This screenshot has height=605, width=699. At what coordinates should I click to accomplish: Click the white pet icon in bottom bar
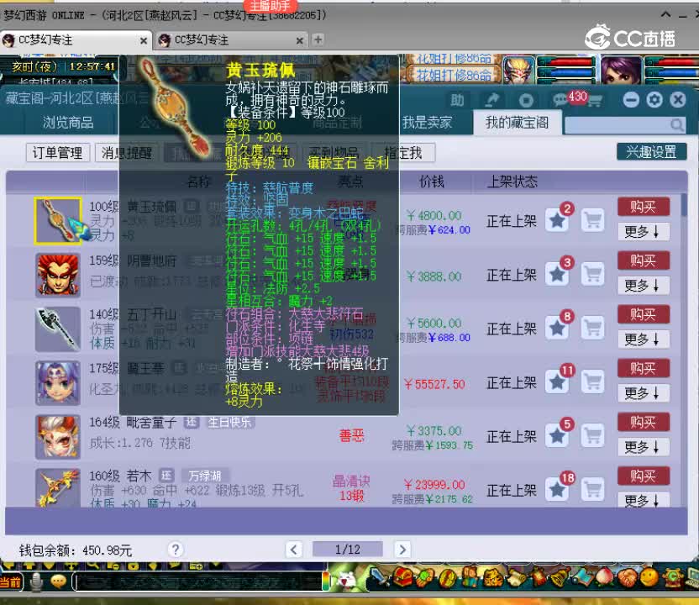[345, 580]
